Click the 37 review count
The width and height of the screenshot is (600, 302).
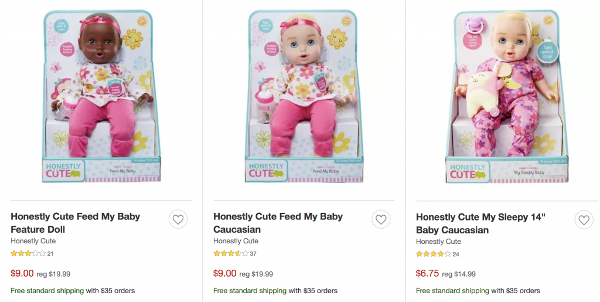tap(253, 253)
